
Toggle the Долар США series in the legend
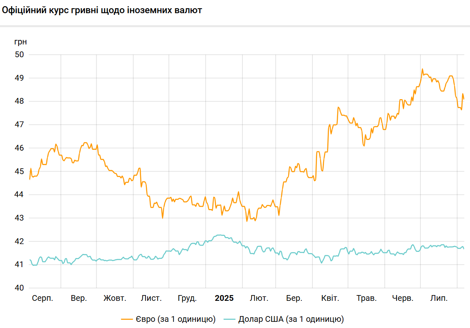(291, 319)
